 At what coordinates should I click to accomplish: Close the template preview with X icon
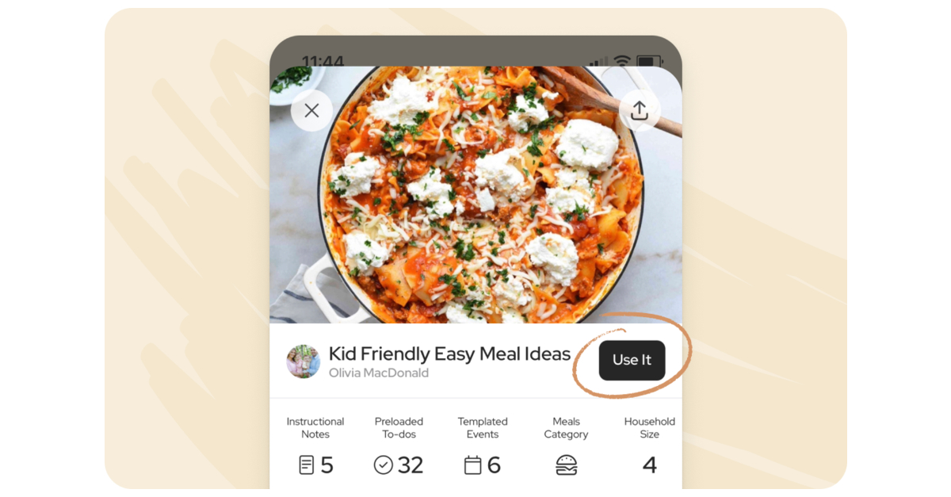tap(311, 110)
